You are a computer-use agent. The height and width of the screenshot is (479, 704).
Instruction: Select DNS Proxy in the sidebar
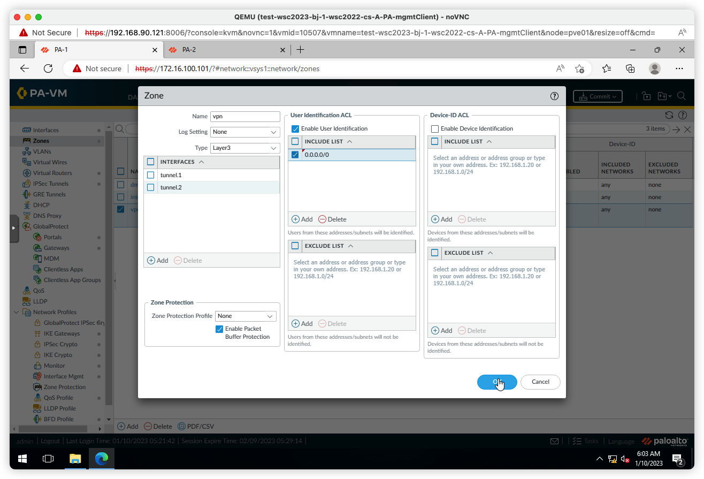tap(47, 216)
